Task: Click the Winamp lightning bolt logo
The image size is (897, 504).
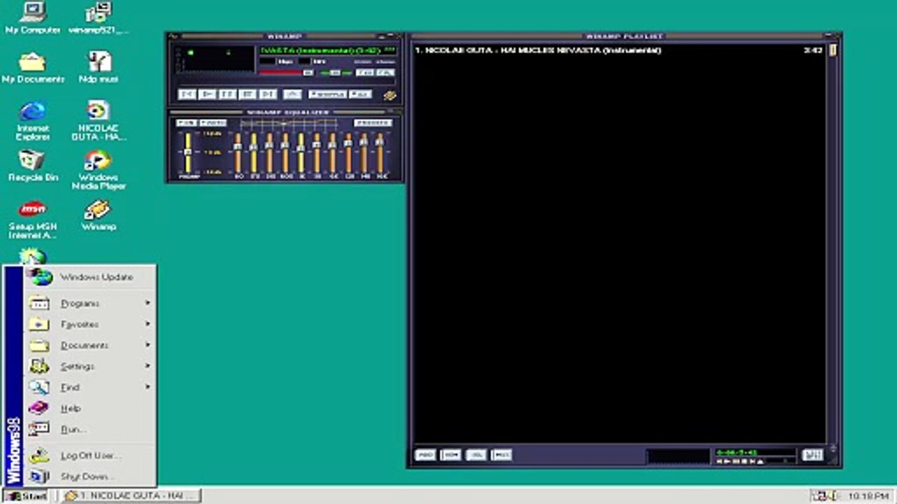Action: (390, 95)
